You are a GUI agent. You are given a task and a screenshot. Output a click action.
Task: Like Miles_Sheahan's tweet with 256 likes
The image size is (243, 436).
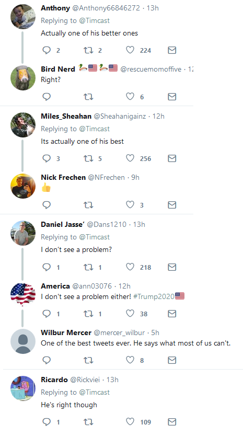[x=130, y=158]
